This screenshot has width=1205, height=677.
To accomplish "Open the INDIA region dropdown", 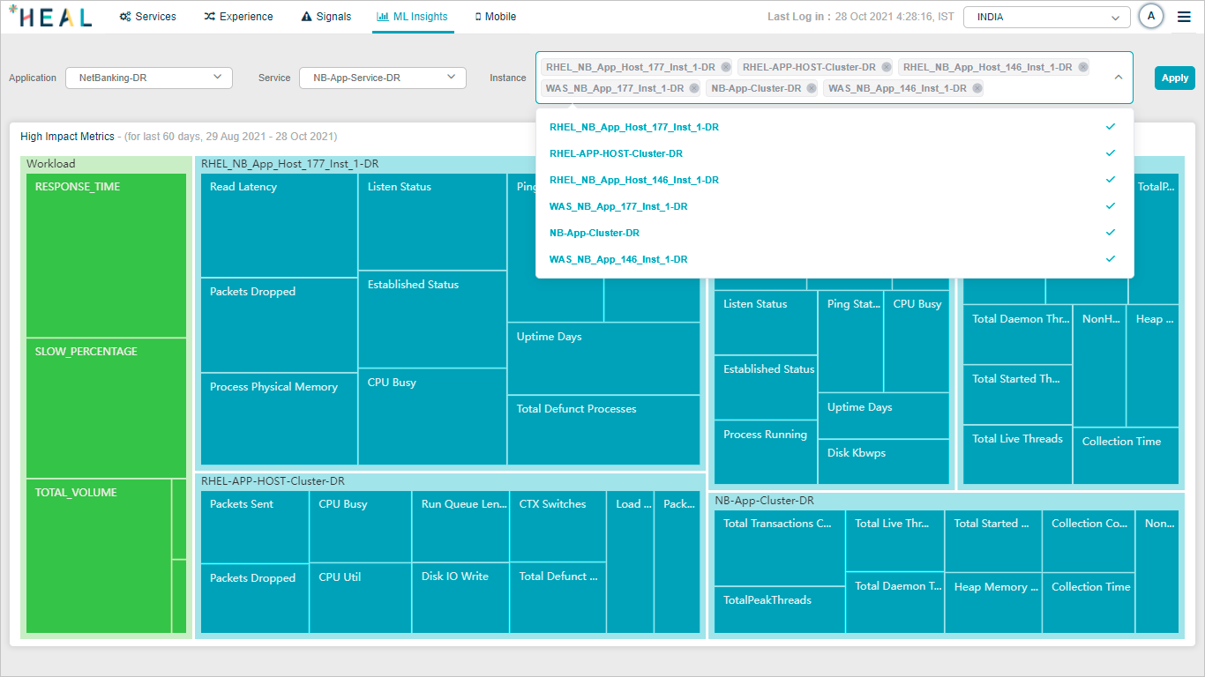I will pos(1045,17).
